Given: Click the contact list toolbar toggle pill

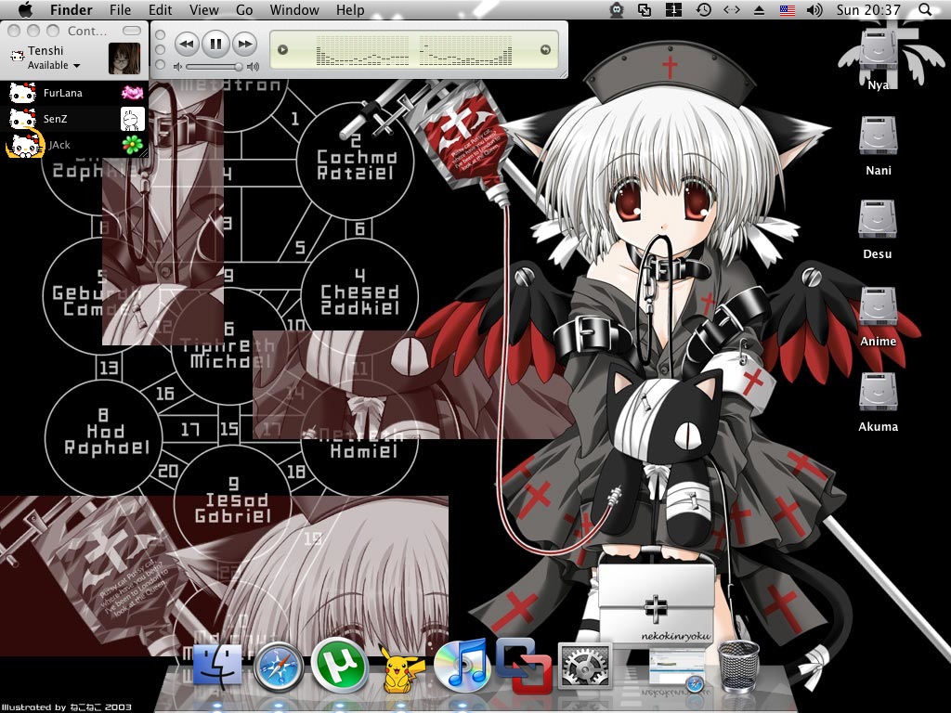Looking at the screenshot, I should point(132,31).
